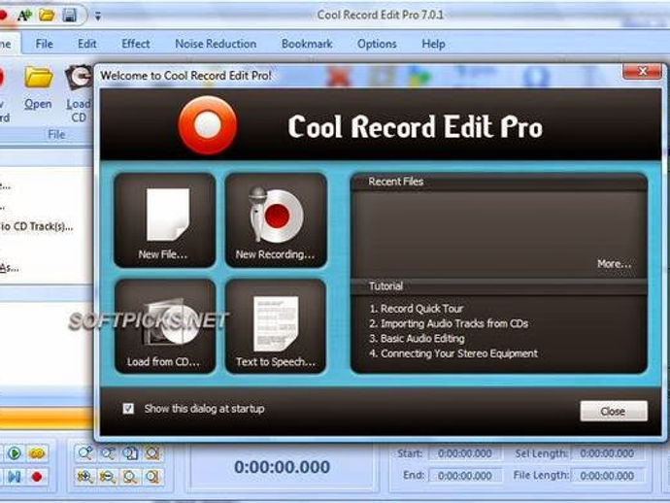Open tutorial 'Record Quick Tour'
The height and width of the screenshot is (503, 670).
coord(417,308)
